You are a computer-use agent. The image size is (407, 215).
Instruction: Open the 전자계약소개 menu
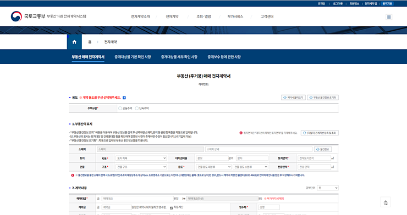pyautogui.click(x=140, y=16)
